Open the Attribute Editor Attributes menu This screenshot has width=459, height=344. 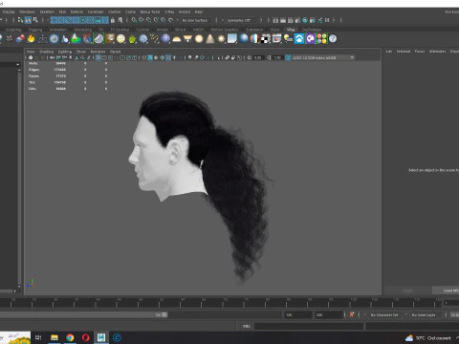coord(437,52)
